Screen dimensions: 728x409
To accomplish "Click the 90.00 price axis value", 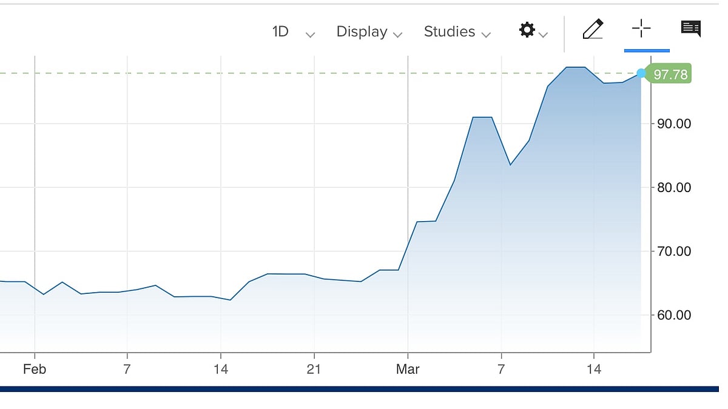I will [673, 124].
